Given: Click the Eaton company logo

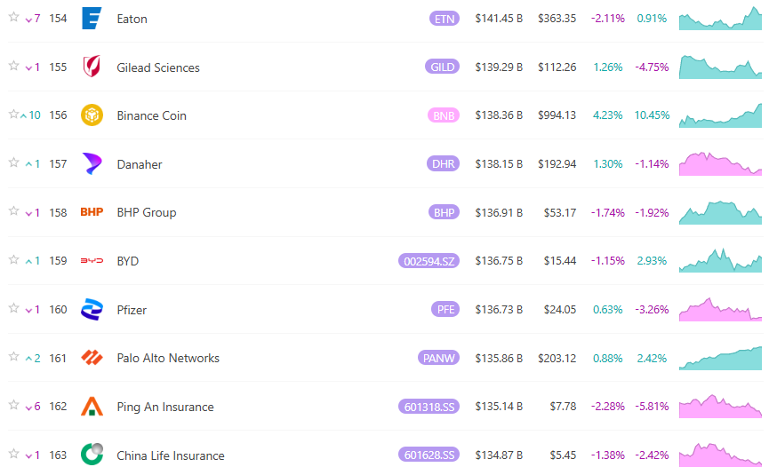Looking at the screenshot, I should [92, 19].
